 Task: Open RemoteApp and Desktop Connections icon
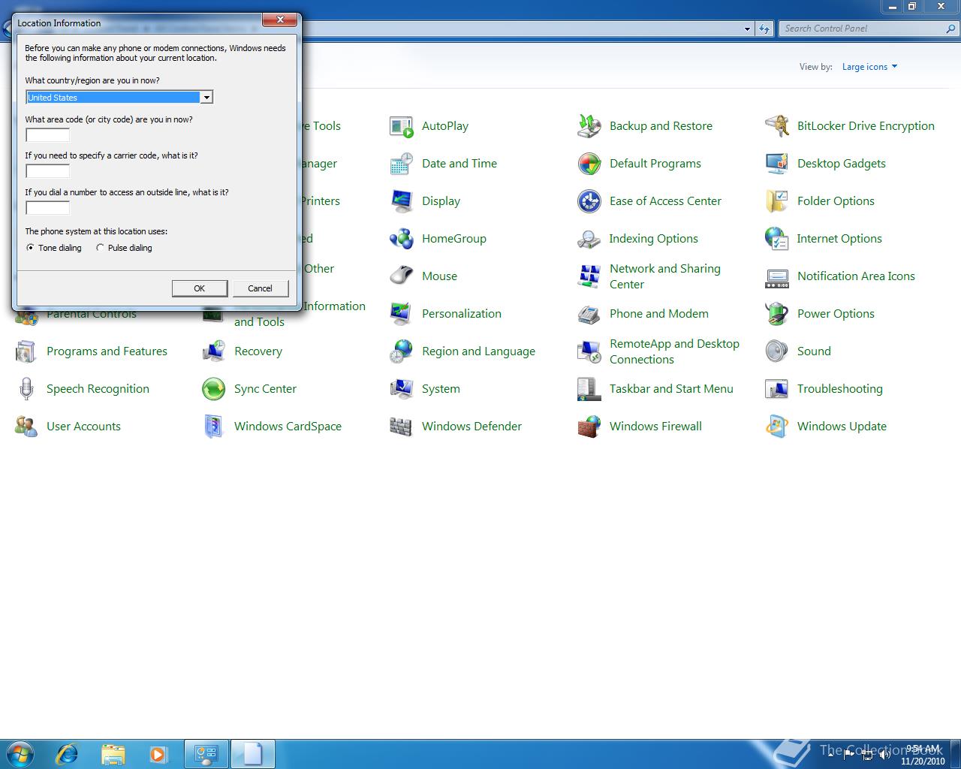[x=589, y=351]
